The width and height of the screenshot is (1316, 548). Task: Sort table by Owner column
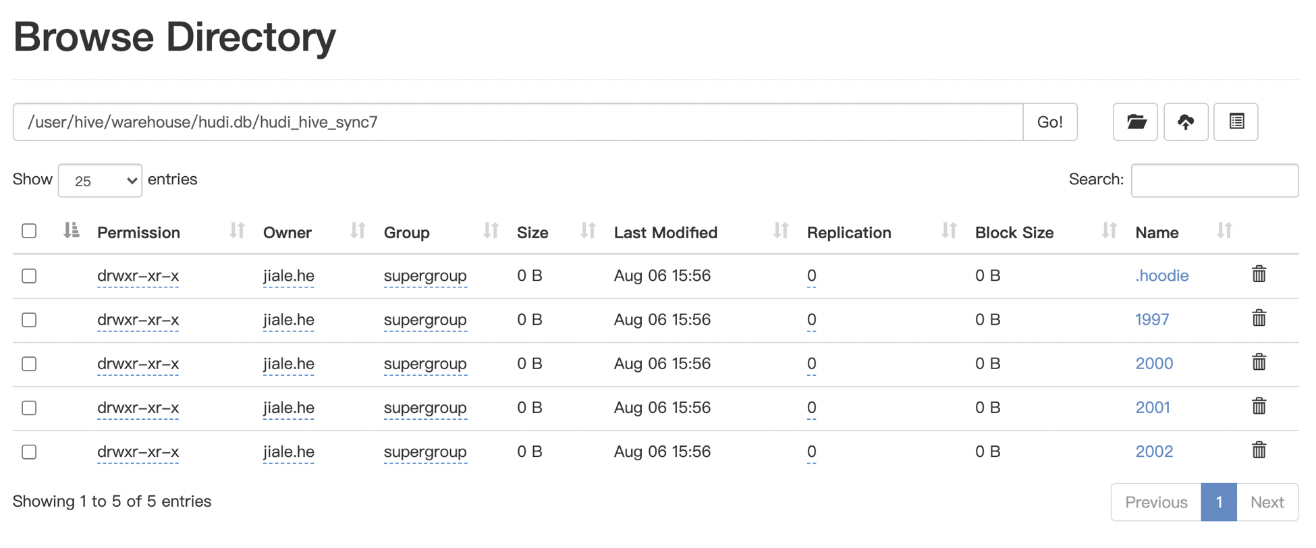pyautogui.click(x=358, y=231)
